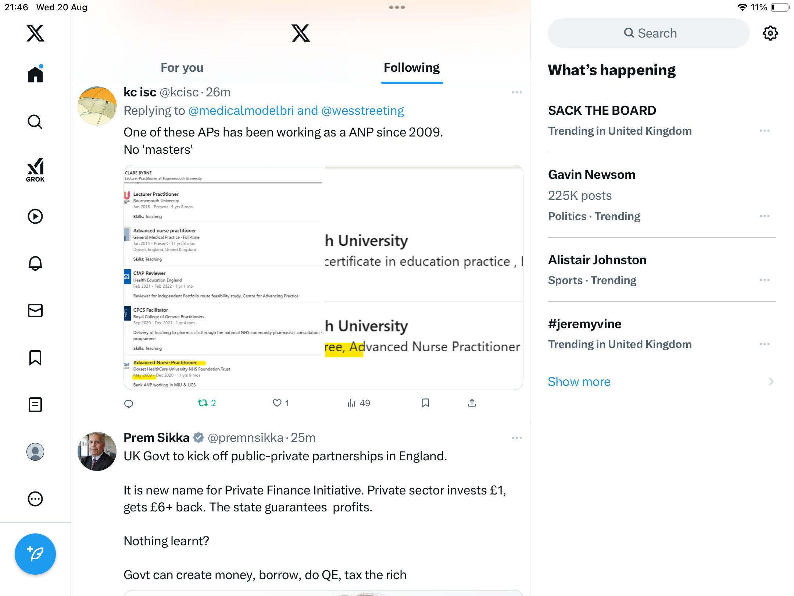The image size is (794, 596).
Task: Click the Search input field
Action: [649, 33]
